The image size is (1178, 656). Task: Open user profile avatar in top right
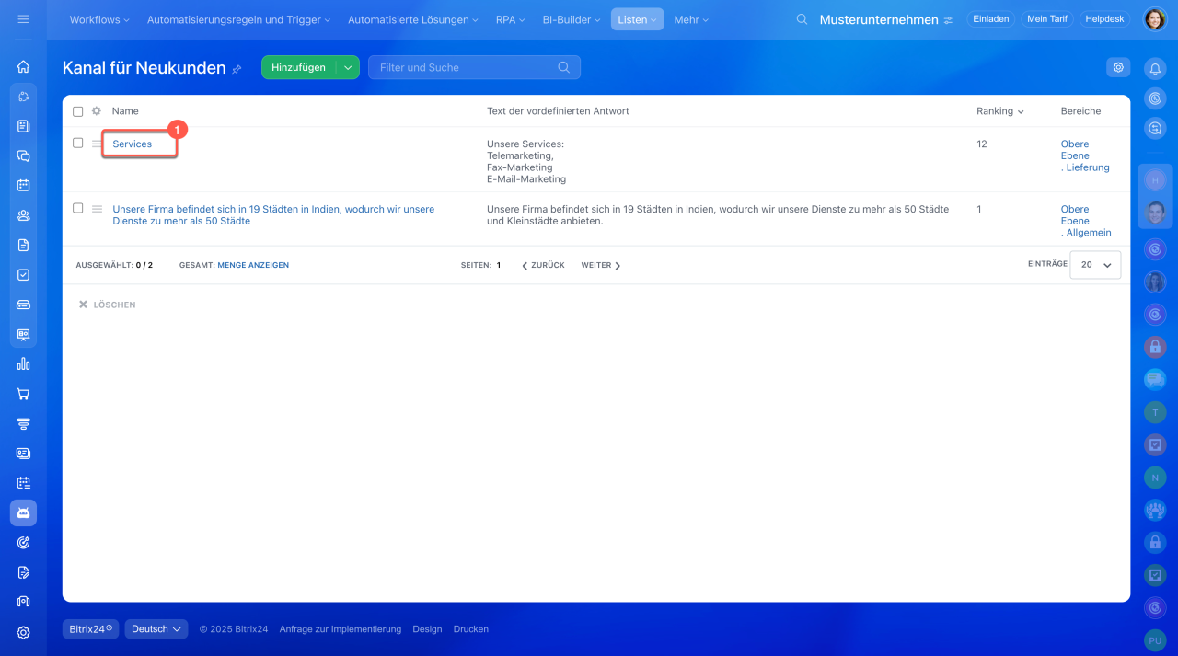pyautogui.click(x=1154, y=19)
